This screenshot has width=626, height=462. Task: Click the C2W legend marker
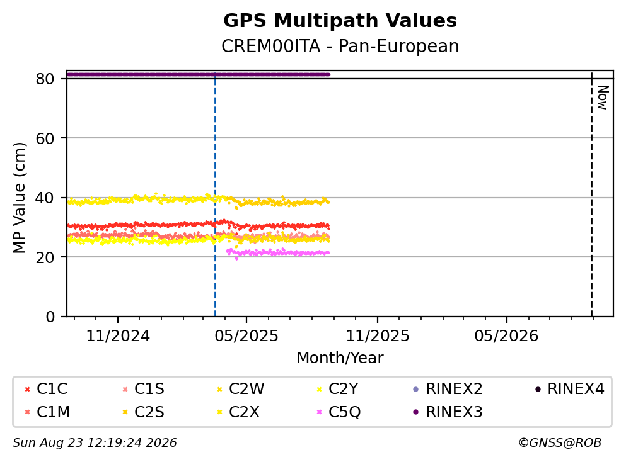click(219, 389)
